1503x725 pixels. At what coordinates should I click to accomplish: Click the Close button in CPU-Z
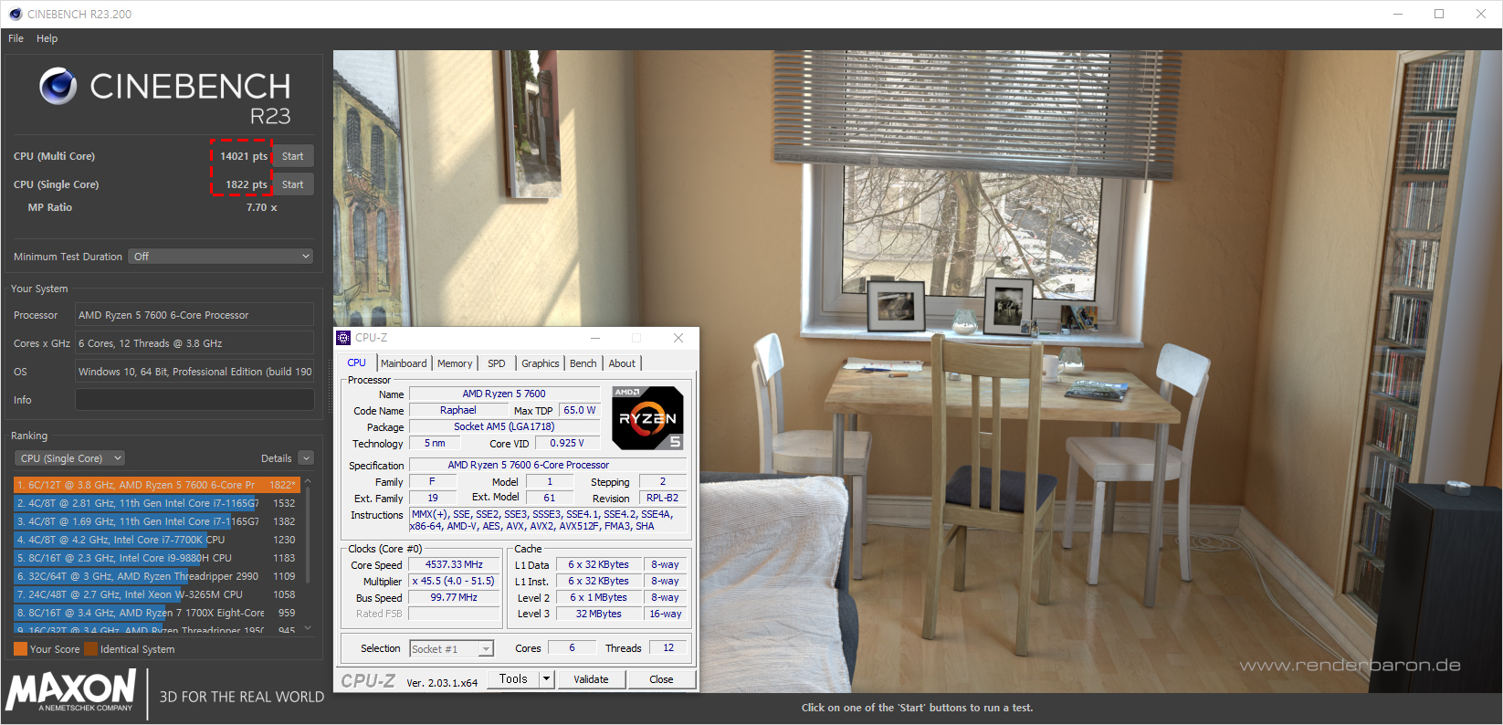point(661,679)
